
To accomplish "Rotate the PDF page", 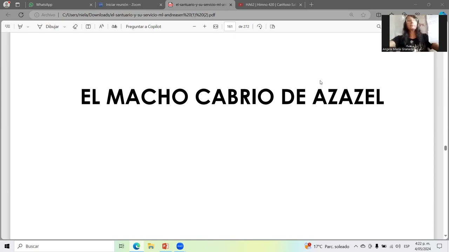I will click(x=260, y=27).
